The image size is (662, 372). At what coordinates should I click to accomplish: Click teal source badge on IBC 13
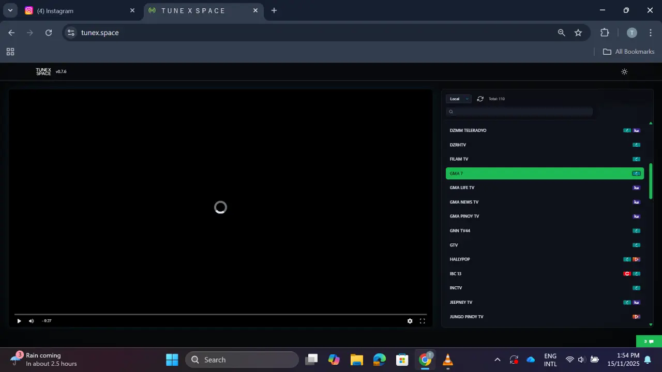[x=637, y=273]
